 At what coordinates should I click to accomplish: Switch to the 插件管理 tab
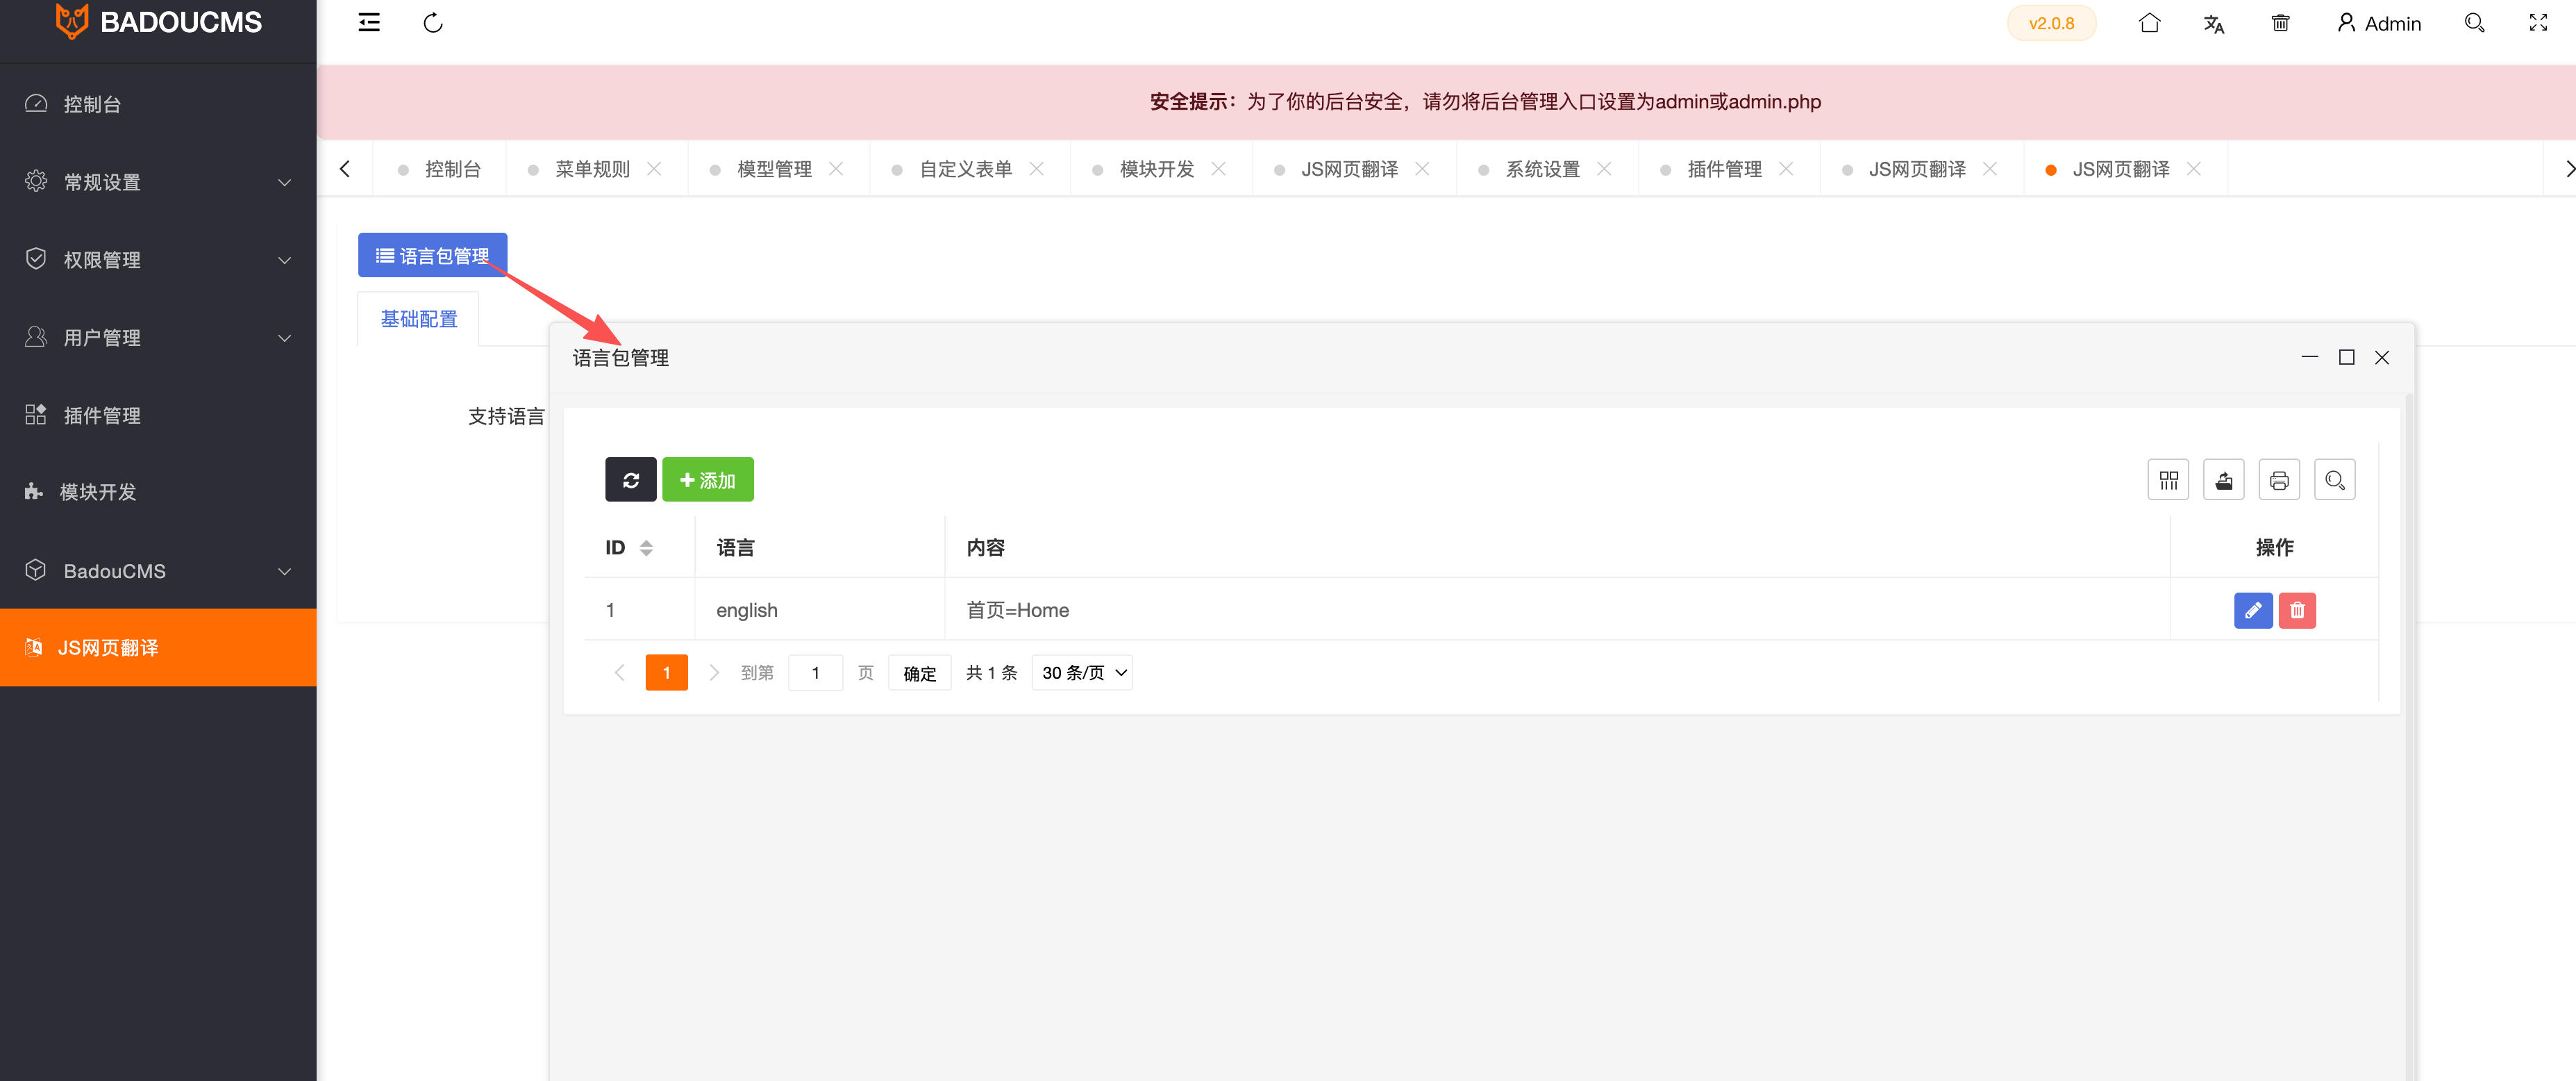(1724, 169)
